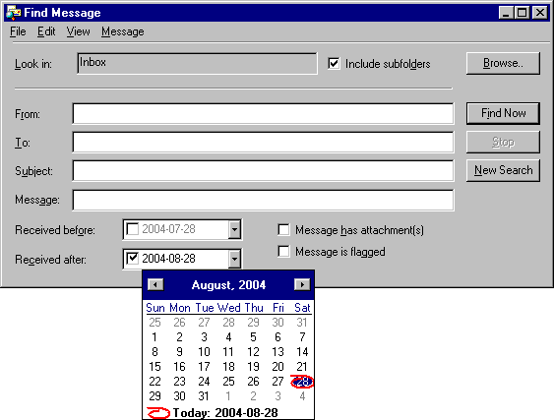Click Today: 2004-08-28 link

225,413
